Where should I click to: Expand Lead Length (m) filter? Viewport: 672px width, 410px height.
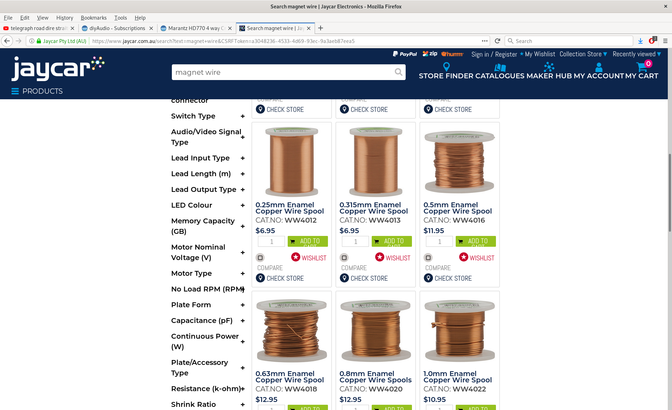(x=243, y=174)
